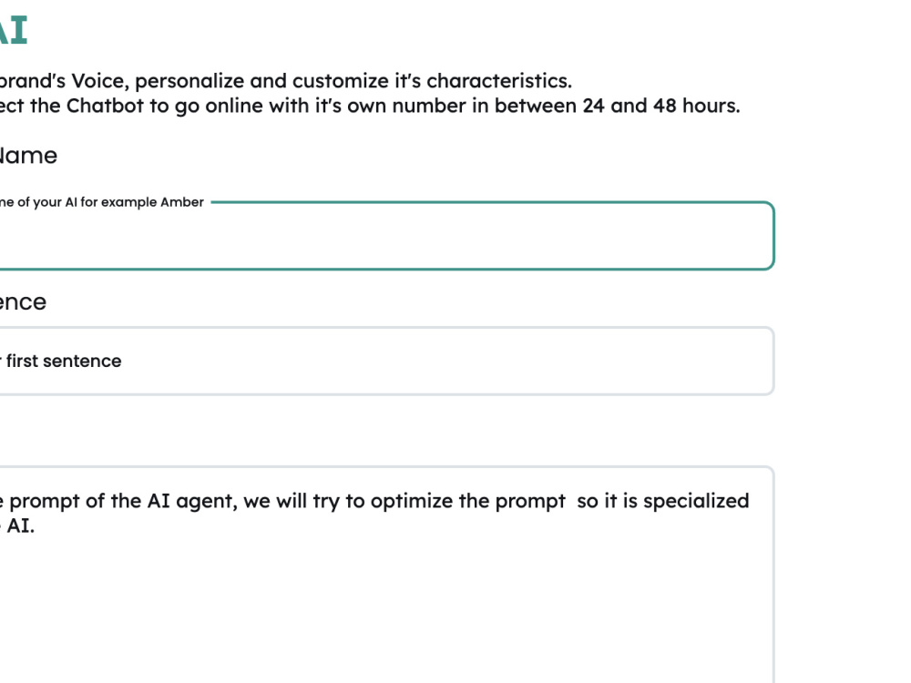The height and width of the screenshot is (683, 911).
Task: Focus the AI name input field
Action: [386, 236]
